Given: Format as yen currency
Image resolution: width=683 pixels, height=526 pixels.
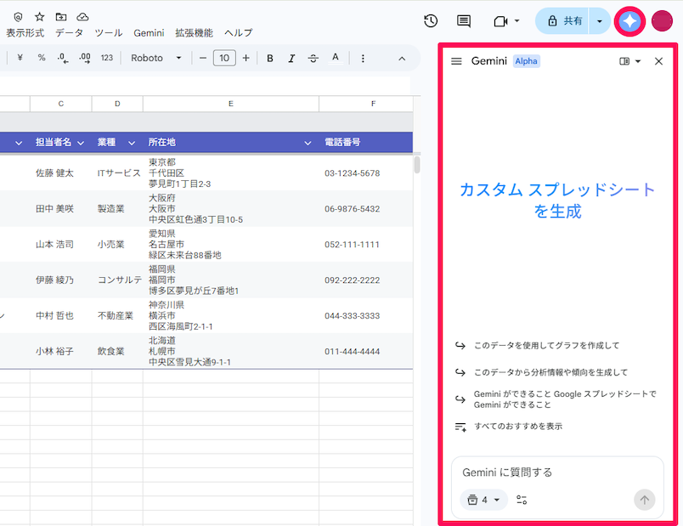Looking at the screenshot, I should pyautogui.click(x=20, y=58).
